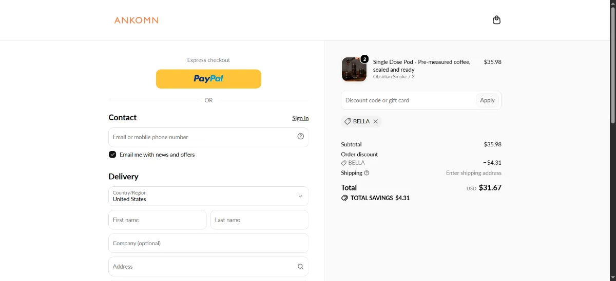Click the Order discount label
The width and height of the screenshot is (616, 281).
pyautogui.click(x=359, y=154)
